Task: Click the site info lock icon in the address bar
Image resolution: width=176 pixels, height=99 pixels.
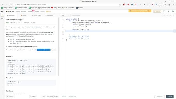Action: (x=15, y=5)
